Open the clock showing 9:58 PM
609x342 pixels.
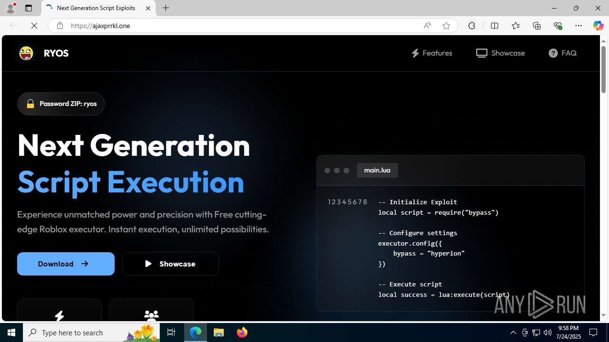point(570,332)
